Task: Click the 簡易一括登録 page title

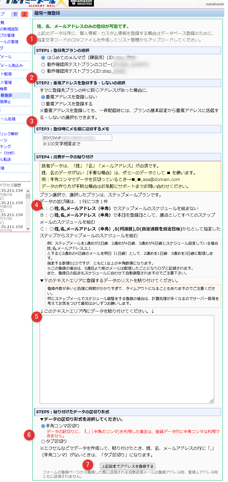Action: [x=47, y=13]
